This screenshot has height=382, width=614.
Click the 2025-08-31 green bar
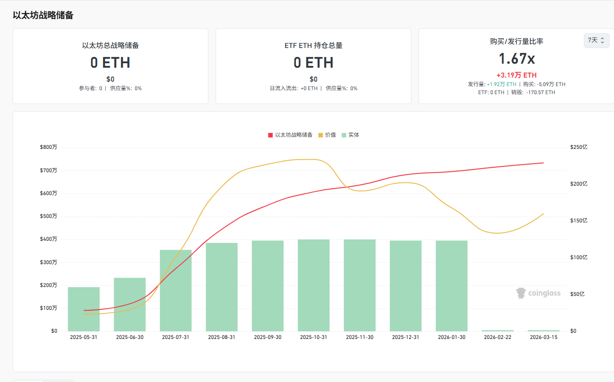(x=221, y=287)
